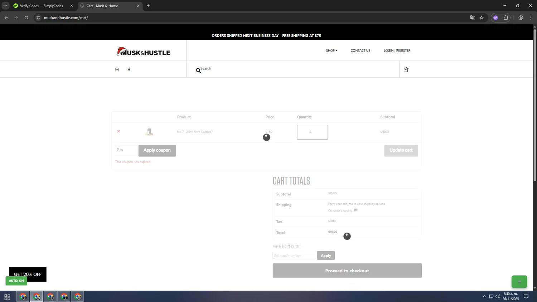Screen dimensions: 537x302
Task: Click the Update cart button
Action: click(x=401, y=150)
